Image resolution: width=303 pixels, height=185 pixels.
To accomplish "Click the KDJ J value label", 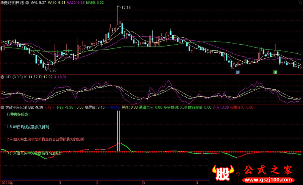I will 61,77.
